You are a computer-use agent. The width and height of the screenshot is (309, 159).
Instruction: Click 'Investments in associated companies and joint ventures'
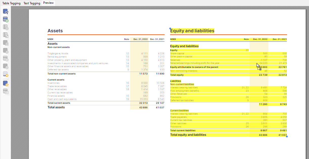78,63
